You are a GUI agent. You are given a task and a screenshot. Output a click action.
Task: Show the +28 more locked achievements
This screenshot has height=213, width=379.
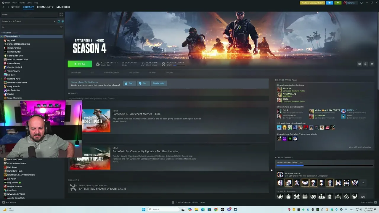pyautogui.click(x=363, y=197)
